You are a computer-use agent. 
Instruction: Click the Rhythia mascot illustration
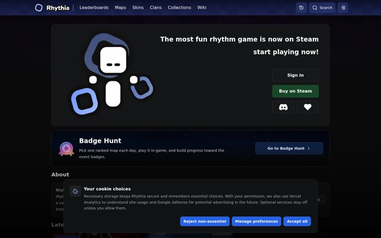[x=112, y=74]
